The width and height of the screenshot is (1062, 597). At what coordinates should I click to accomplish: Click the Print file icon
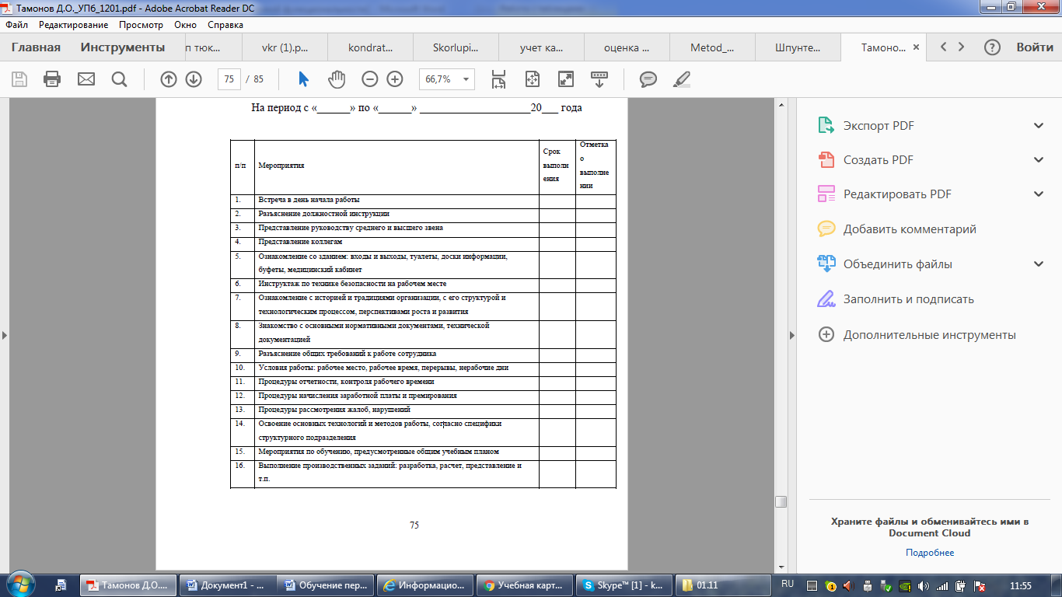[52, 79]
